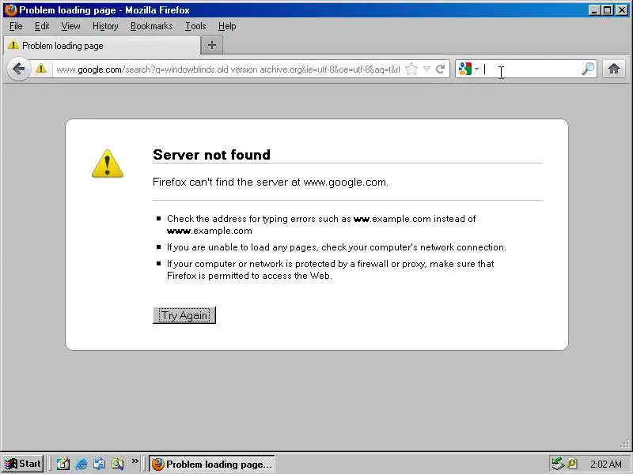
Task: Bookmark this page with the star icon
Action: [411, 69]
